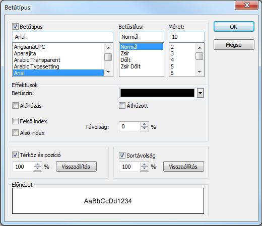Screen dimensions: 262x226
Task: Click the Távolság value field showing 0
Action: (130, 126)
